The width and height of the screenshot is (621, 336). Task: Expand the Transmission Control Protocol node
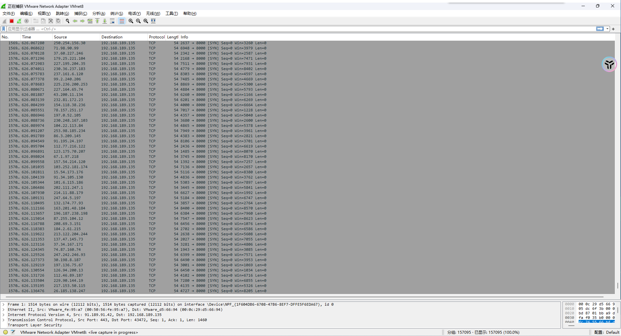coord(4,320)
